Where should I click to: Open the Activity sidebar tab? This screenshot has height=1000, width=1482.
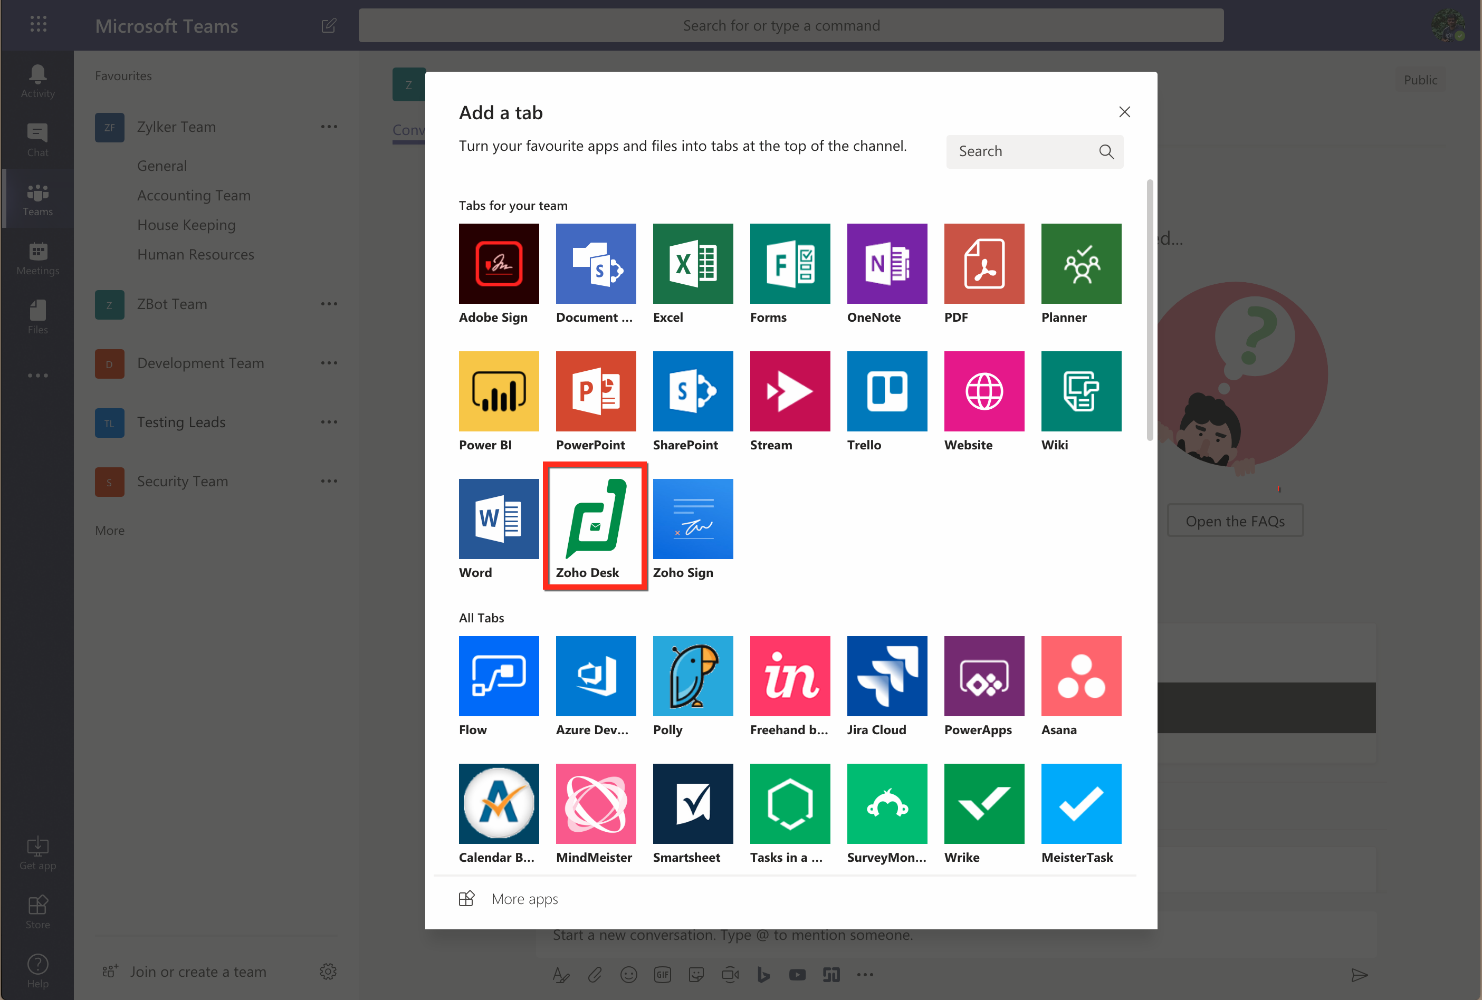tap(37, 81)
